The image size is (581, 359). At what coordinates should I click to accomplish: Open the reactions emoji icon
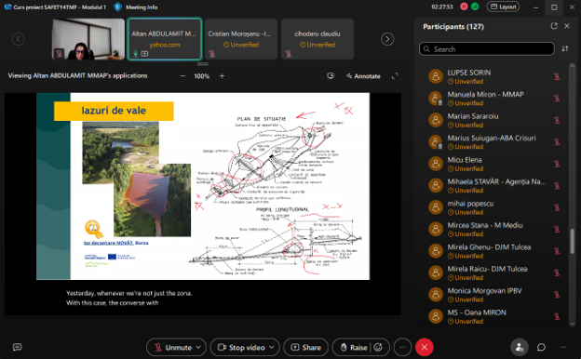click(378, 347)
